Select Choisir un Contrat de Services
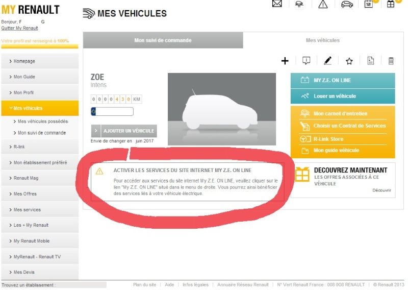408x290 pixels. coord(343,126)
